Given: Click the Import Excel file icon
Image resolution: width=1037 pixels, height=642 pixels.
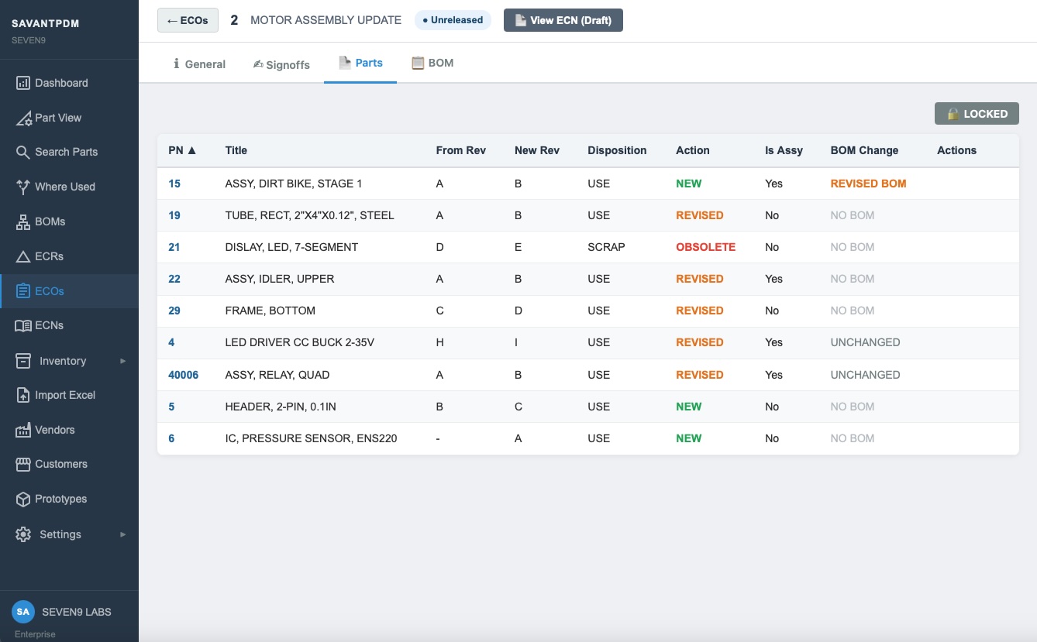Looking at the screenshot, I should (23, 395).
